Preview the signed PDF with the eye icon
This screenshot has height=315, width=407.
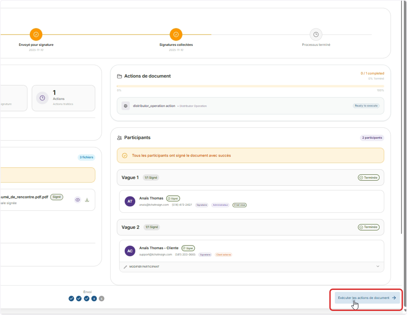coord(78,200)
